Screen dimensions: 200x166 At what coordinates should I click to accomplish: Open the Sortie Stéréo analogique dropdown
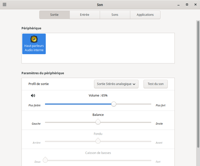[x=116, y=84]
